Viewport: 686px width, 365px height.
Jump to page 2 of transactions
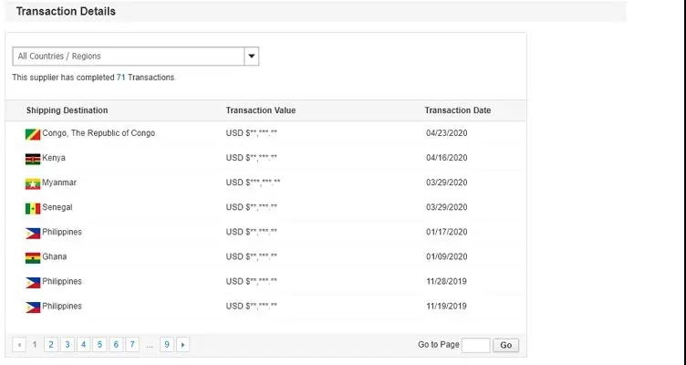pyautogui.click(x=50, y=345)
